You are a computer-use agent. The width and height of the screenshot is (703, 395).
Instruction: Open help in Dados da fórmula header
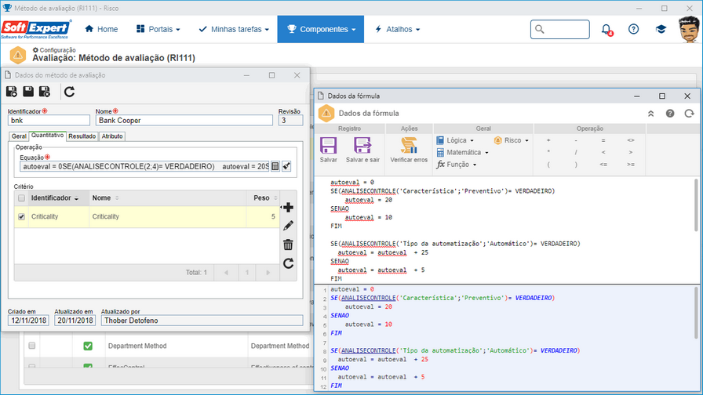670,114
